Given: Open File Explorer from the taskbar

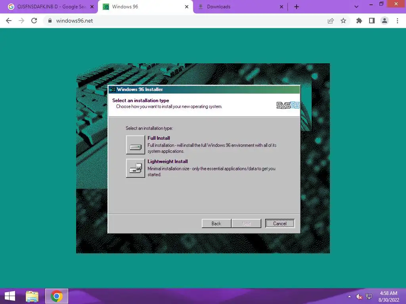Looking at the screenshot, I should click(32, 296).
